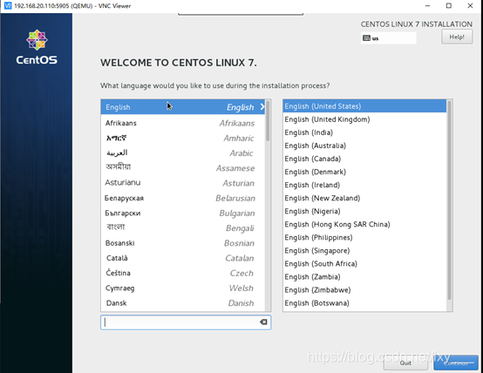The width and height of the screenshot is (483, 373).
Task: Choose English (Singapore) locale
Action: (x=364, y=250)
